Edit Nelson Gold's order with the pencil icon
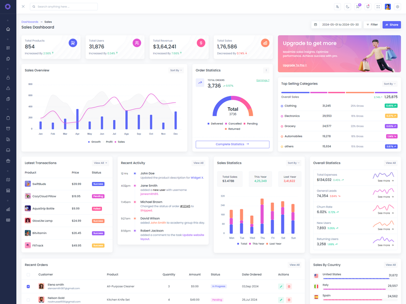Image resolution: width=406 pixels, height=304 pixels. coord(281,299)
